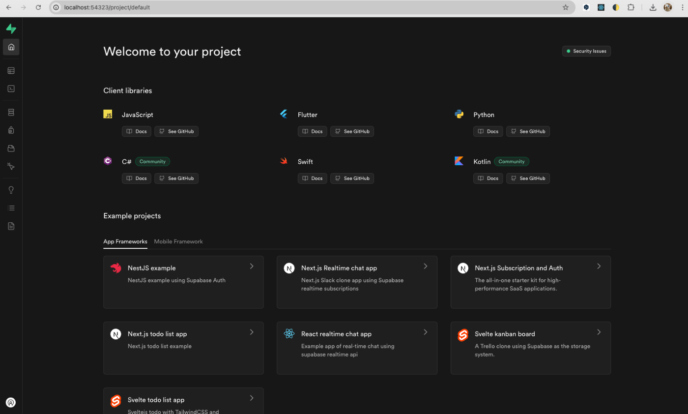Open JavaScript Docs button
The height and width of the screenshot is (414, 688).
click(x=137, y=131)
